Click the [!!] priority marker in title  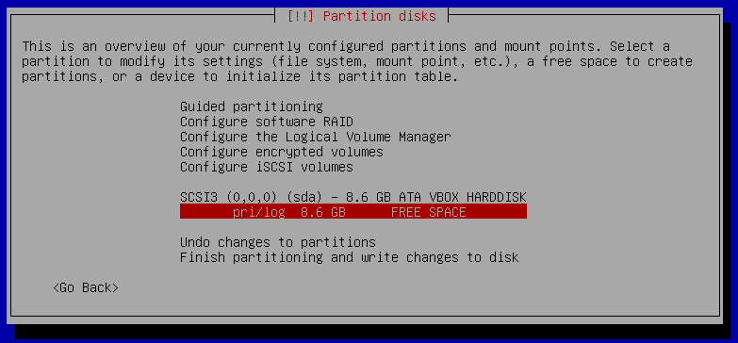coord(301,16)
